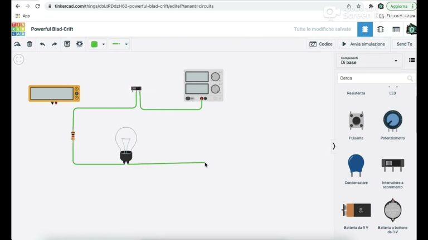Open the user profile avatar

[411, 29]
